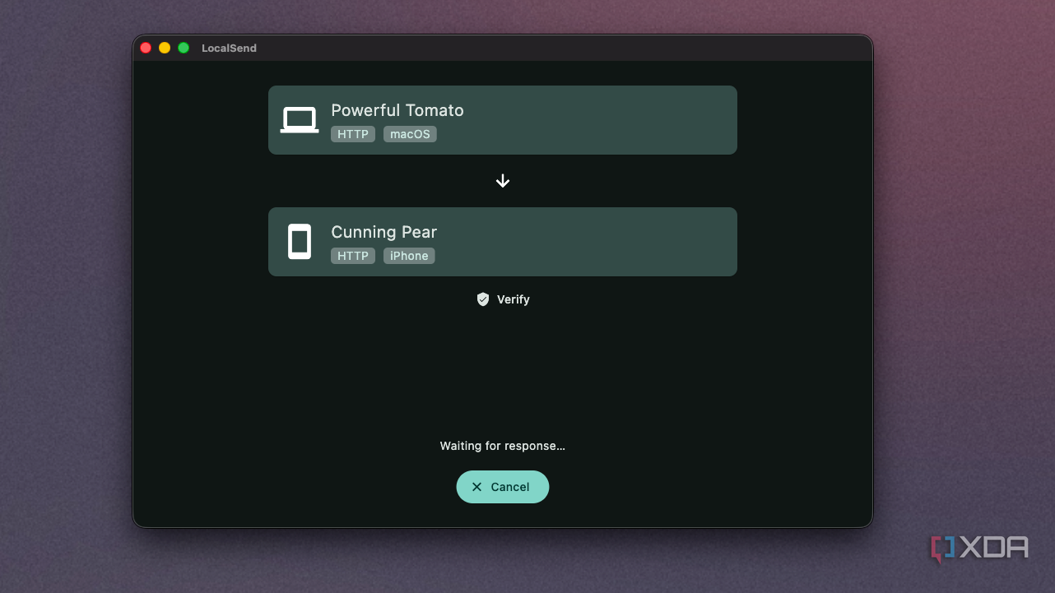Click the Cunning Pear device name
This screenshot has height=593, width=1055.
pos(384,232)
